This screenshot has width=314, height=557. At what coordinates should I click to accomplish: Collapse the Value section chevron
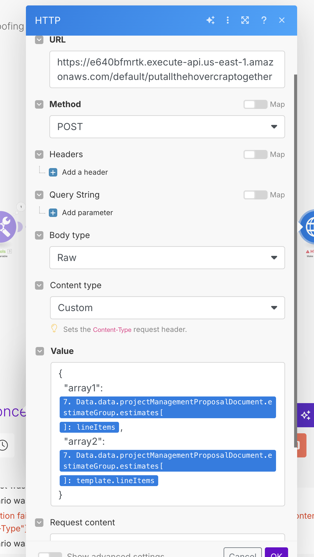pos(40,351)
